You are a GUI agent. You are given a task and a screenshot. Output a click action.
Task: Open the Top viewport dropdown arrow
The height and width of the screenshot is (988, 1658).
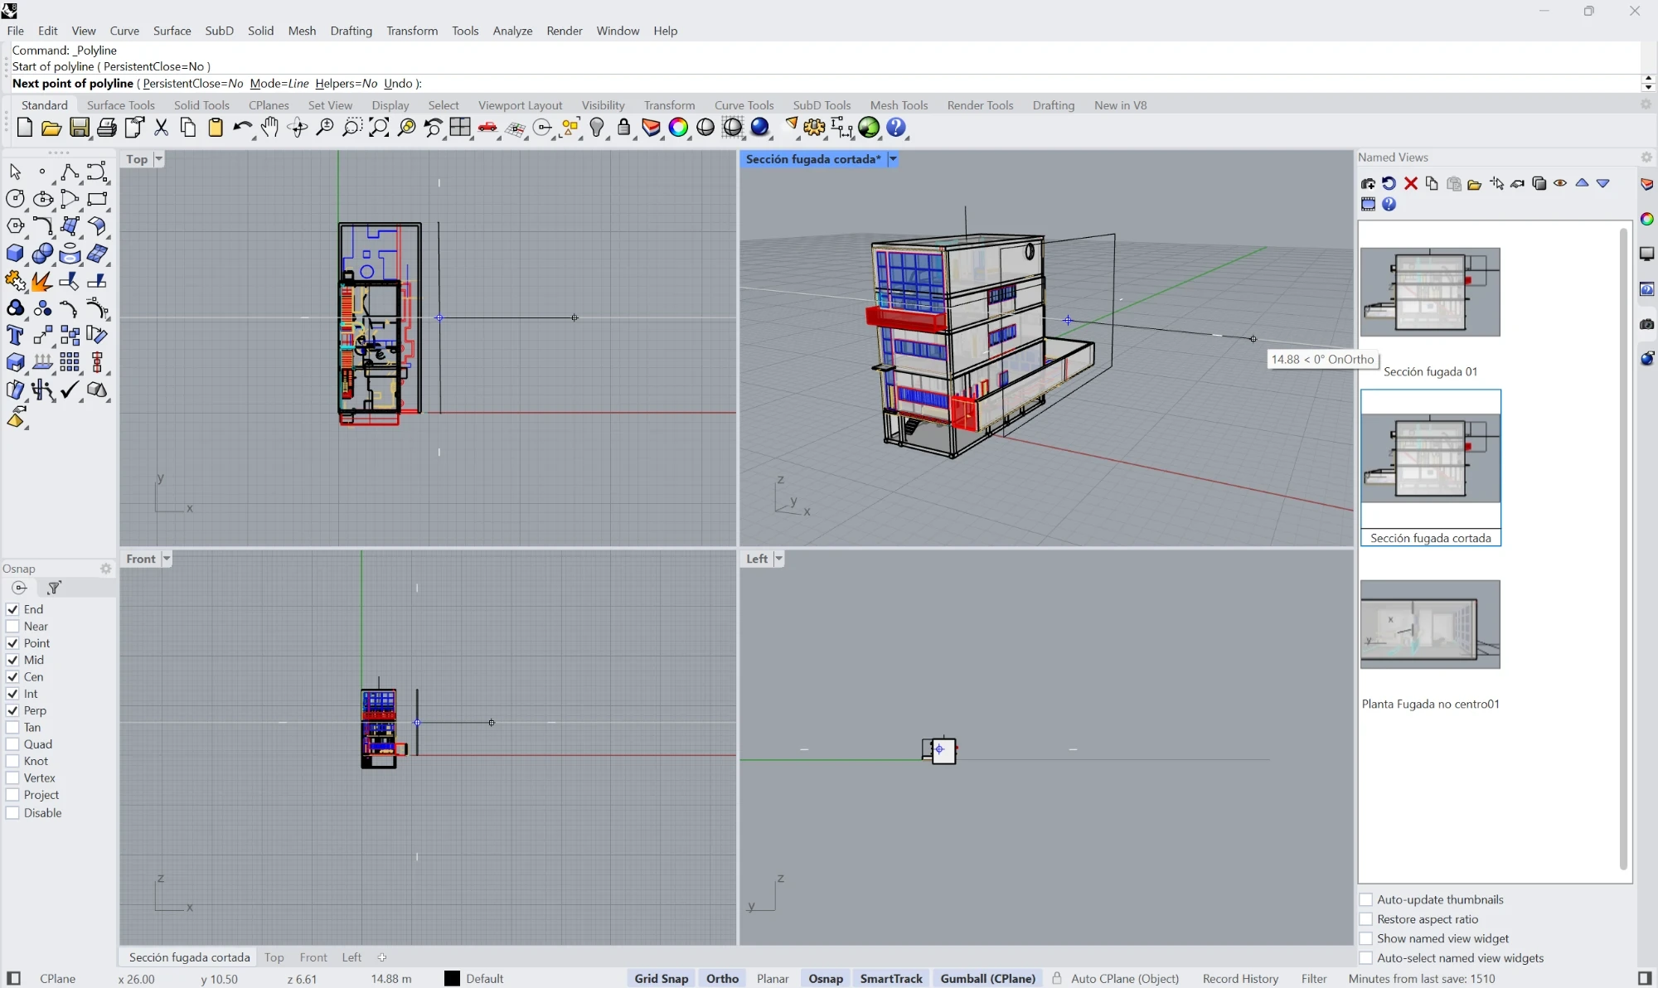tap(158, 159)
